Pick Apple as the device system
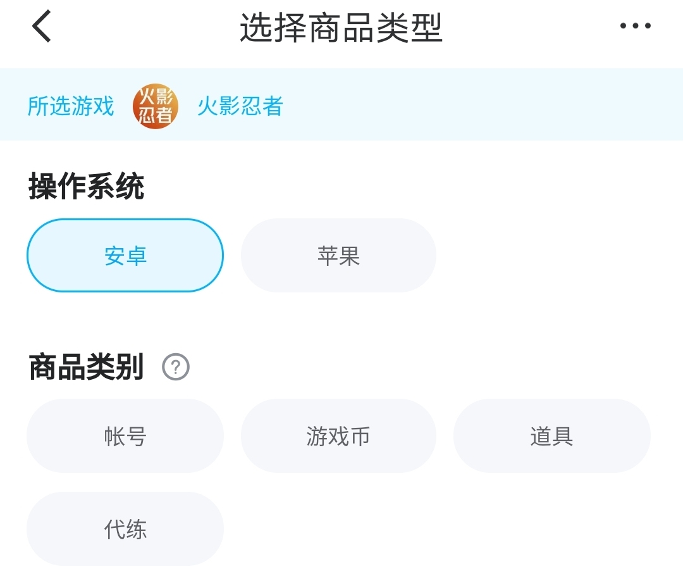Viewport: 683px width, 569px height. click(x=338, y=256)
